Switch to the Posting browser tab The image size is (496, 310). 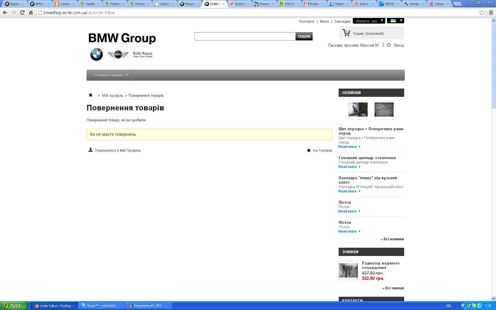point(115,4)
